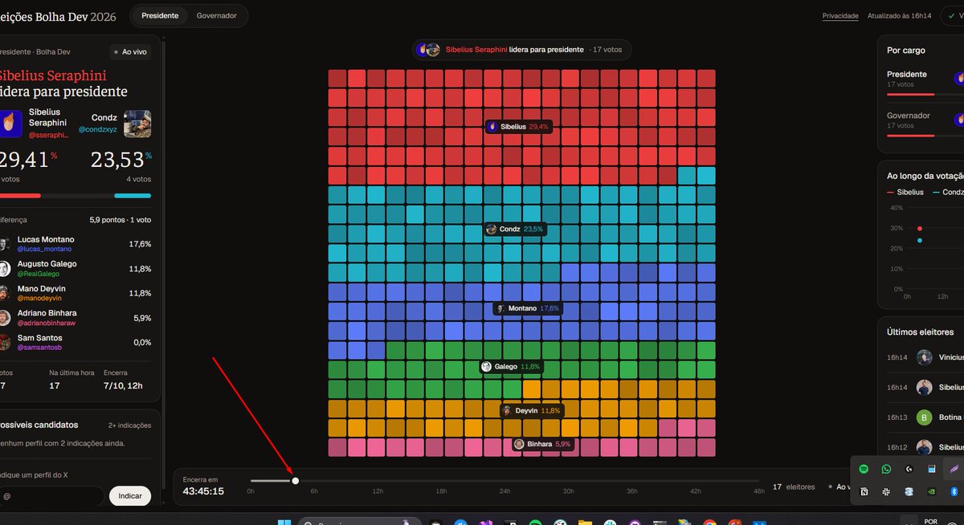Click the 24h mark on bottom timeline
964x525 pixels.
click(x=505, y=490)
